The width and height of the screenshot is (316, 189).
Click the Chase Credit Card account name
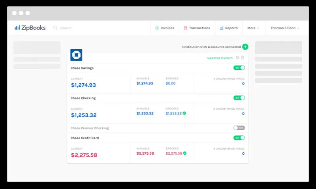tap(85, 138)
